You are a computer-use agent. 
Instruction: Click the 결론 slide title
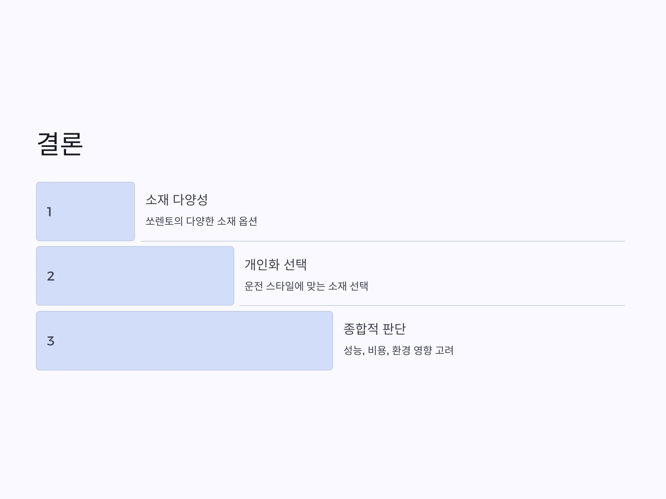pos(60,144)
